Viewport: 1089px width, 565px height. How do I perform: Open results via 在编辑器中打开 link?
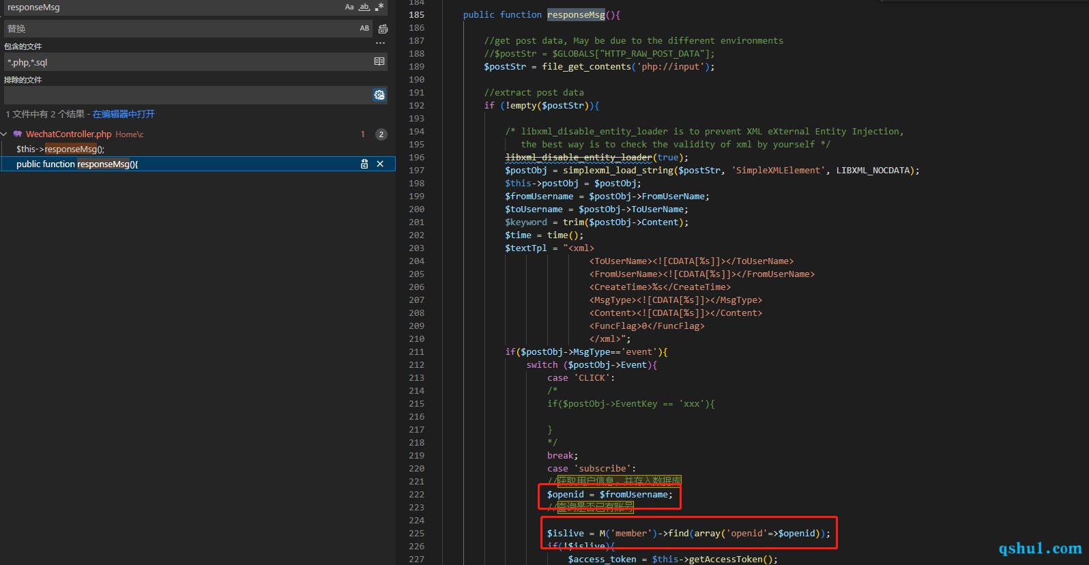click(x=124, y=114)
